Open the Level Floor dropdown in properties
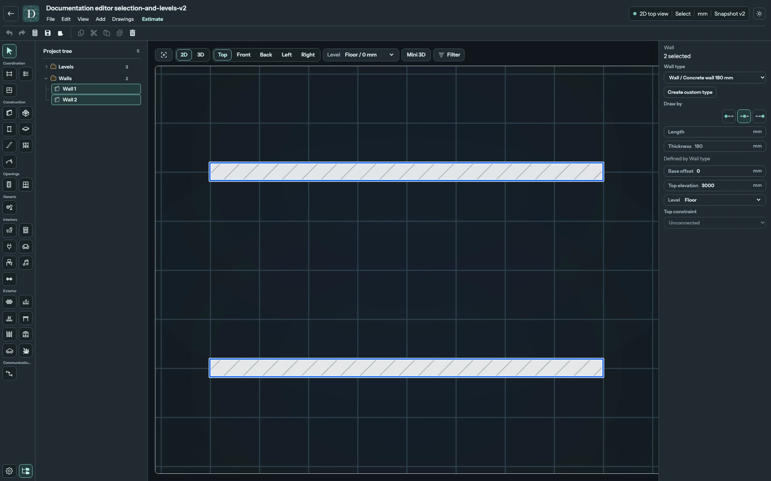The image size is (771, 481). tap(715, 200)
